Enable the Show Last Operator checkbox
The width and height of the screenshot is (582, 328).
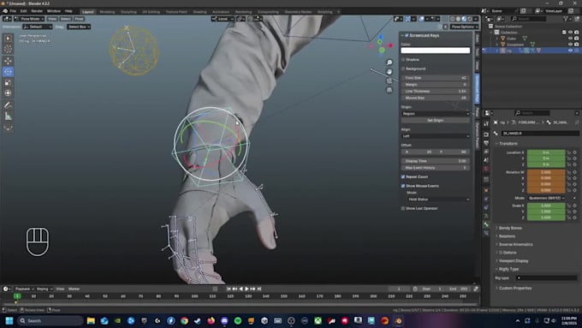tap(403, 208)
